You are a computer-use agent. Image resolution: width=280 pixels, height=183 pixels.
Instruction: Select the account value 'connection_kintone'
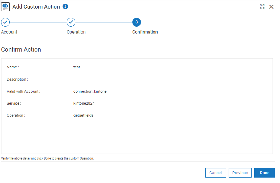(90, 91)
